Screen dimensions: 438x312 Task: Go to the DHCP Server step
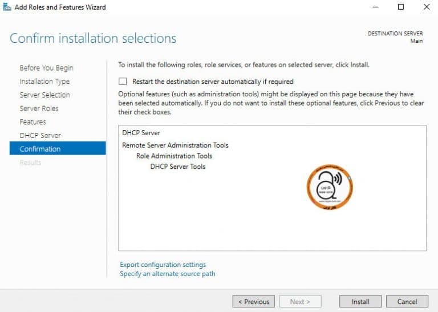(x=40, y=136)
